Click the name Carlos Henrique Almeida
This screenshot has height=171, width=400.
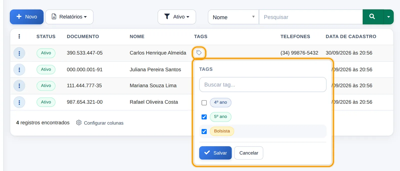[x=158, y=53]
